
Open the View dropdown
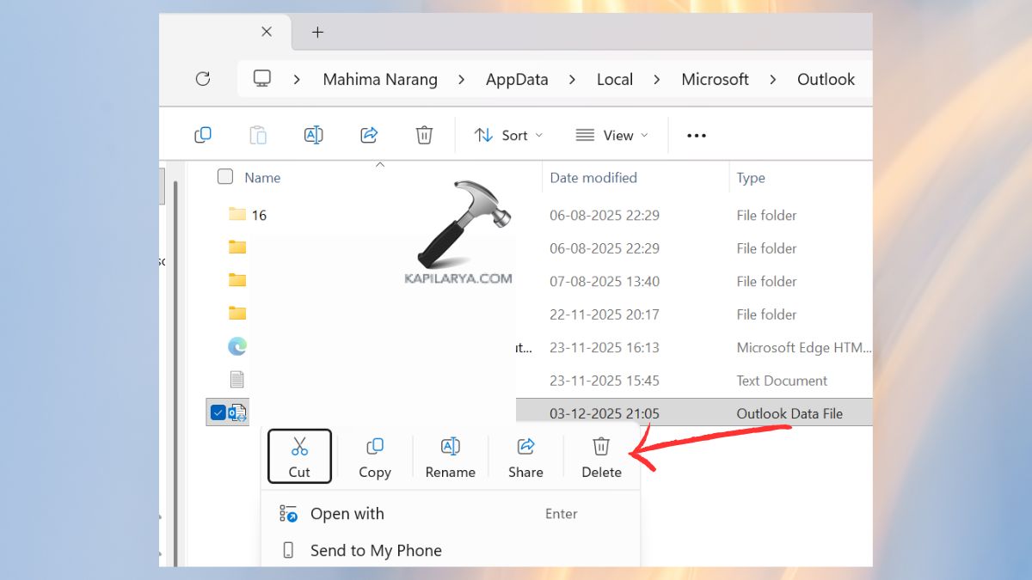612,135
